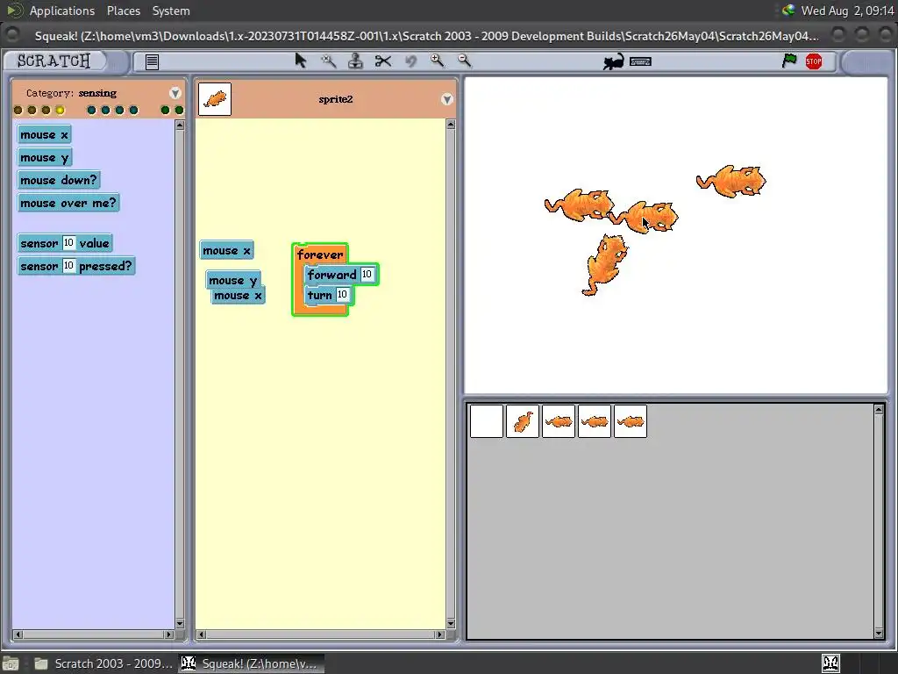Select the highlighted yellow sensing category dot
This screenshot has width=898, height=674.
61,110
